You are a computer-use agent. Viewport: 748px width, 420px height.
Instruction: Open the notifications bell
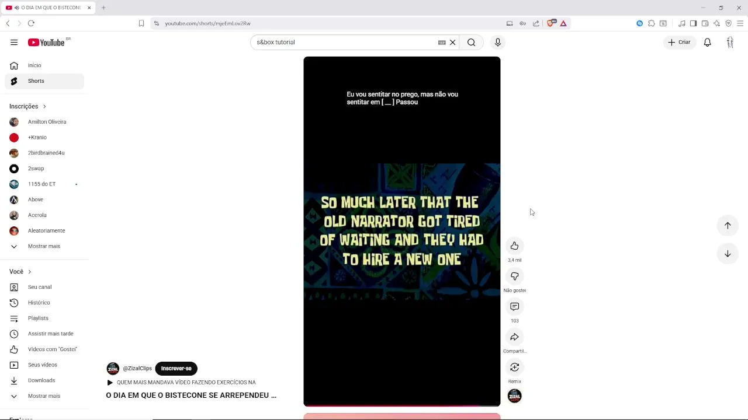pos(707,42)
